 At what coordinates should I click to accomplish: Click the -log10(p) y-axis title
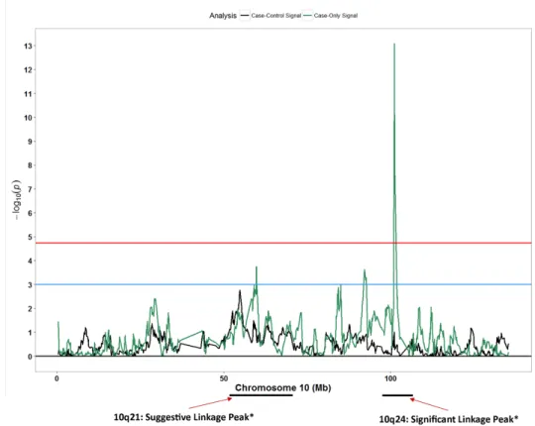click(x=17, y=200)
